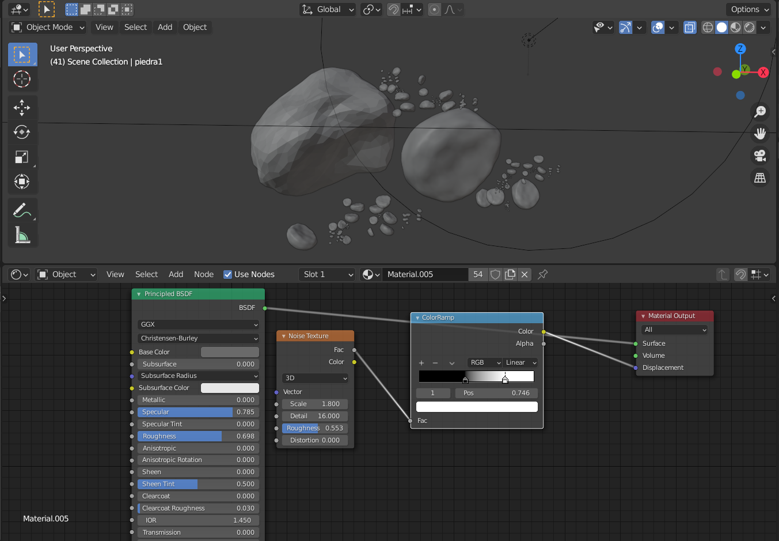Choose the Annotate pencil tool

(x=22, y=210)
